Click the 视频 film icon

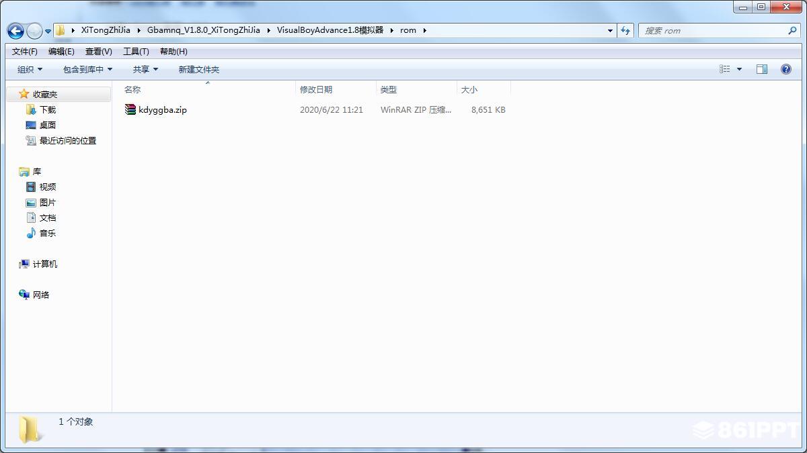pos(31,187)
